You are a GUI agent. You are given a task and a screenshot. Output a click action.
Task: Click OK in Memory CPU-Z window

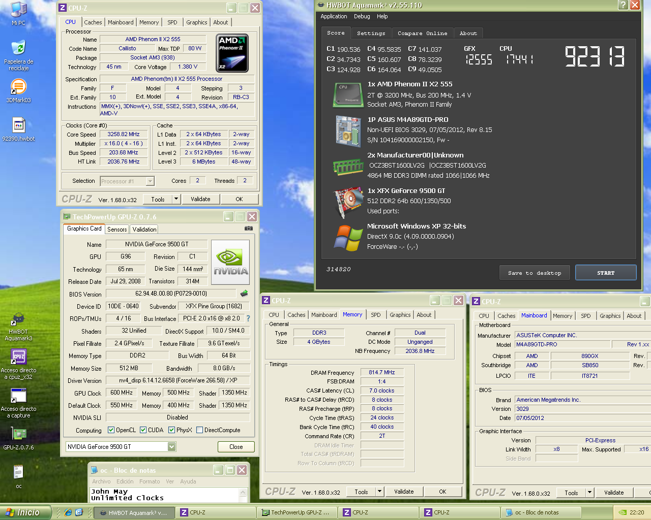point(442,492)
